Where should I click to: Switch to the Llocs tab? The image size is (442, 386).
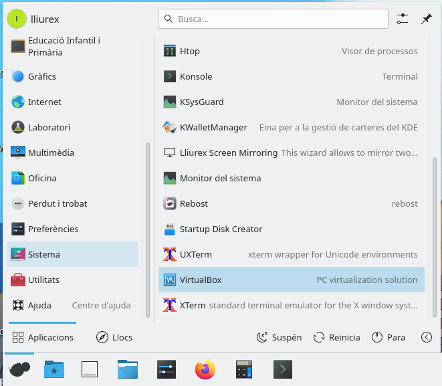point(114,337)
